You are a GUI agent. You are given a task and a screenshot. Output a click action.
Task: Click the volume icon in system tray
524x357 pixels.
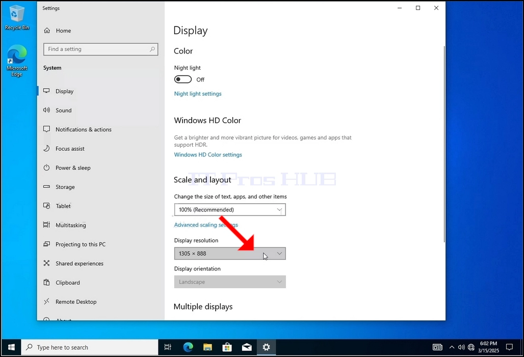tap(461, 347)
